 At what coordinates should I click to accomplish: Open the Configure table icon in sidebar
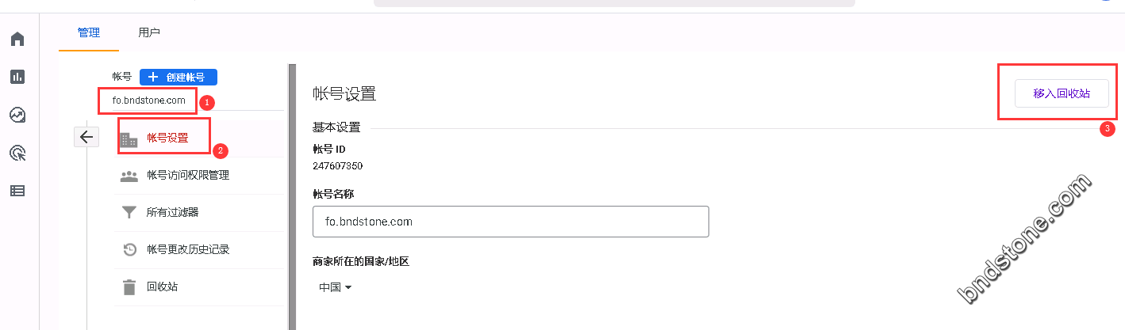pos(17,191)
